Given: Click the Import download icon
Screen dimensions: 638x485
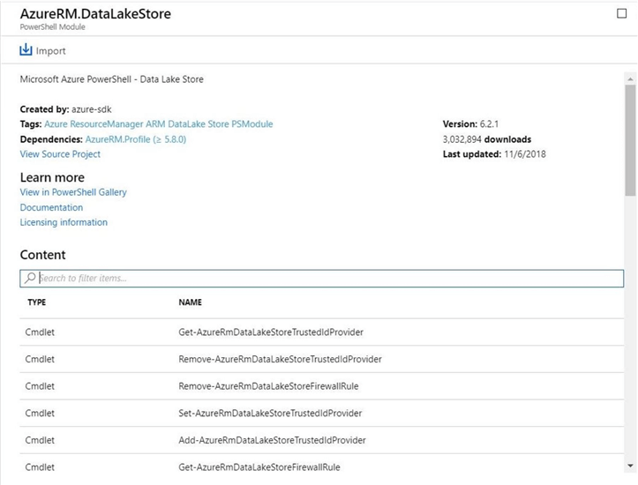Looking at the screenshot, I should [26, 50].
